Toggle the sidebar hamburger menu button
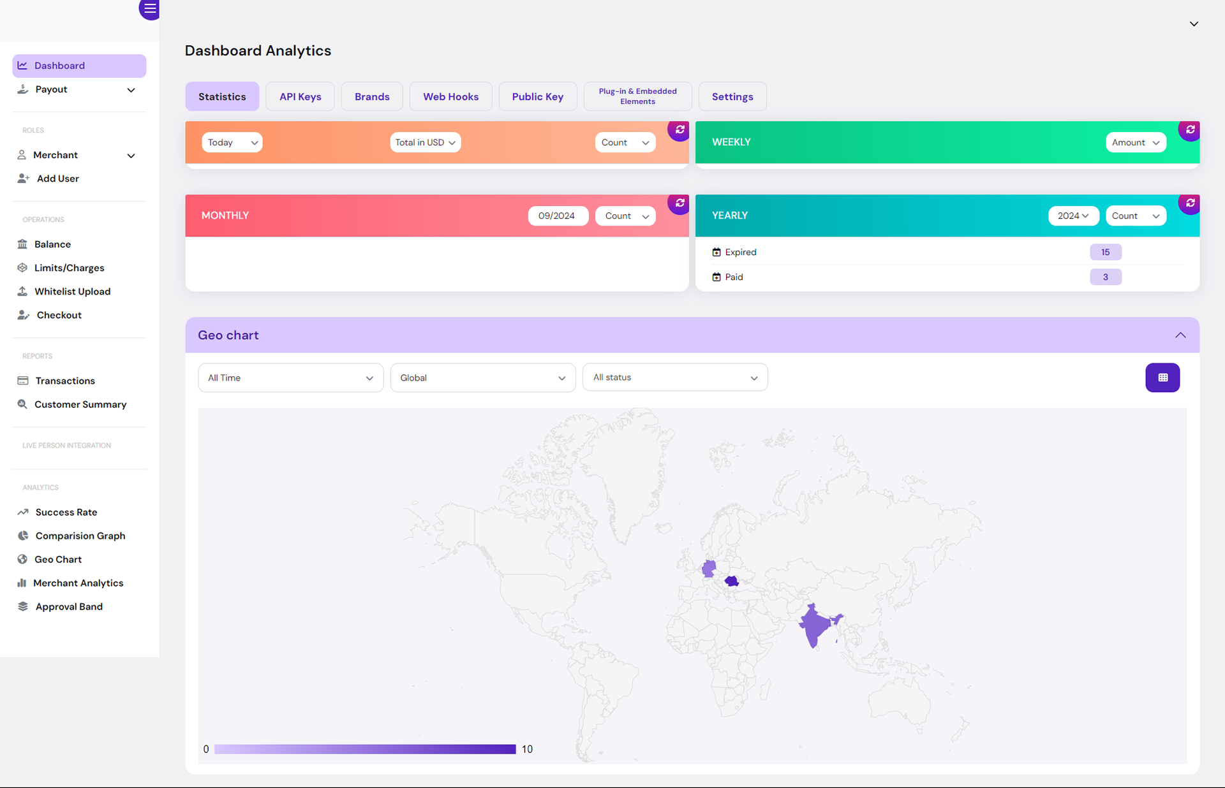This screenshot has height=788, width=1225. pyautogui.click(x=149, y=9)
